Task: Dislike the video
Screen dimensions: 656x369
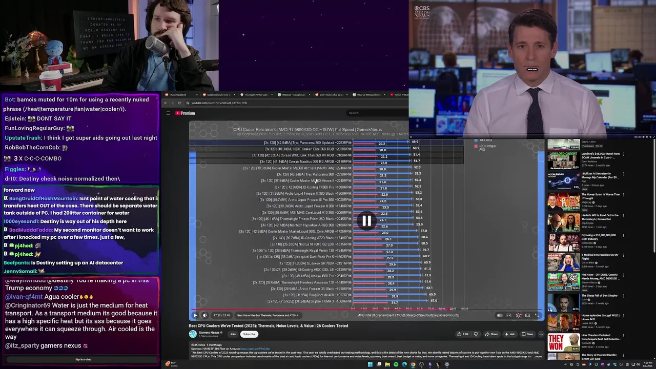Action: click(476, 334)
